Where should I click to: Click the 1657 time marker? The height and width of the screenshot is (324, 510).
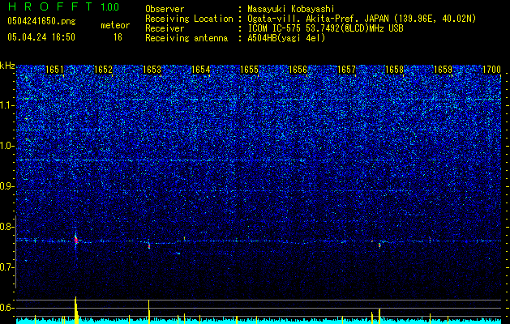tap(346, 70)
